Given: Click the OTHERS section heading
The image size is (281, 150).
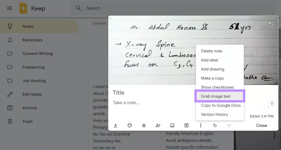Looking at the screenshot, I should click(x=99, y=23).
